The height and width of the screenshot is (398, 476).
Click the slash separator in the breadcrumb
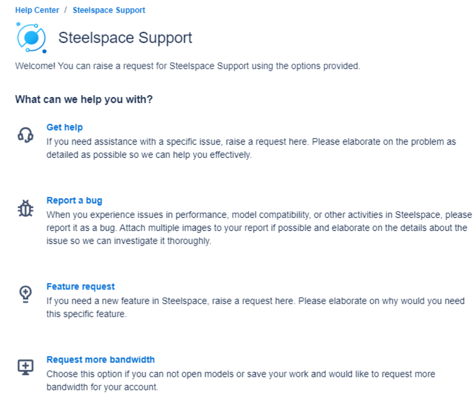pyautogui.click(x=66, y=10)
